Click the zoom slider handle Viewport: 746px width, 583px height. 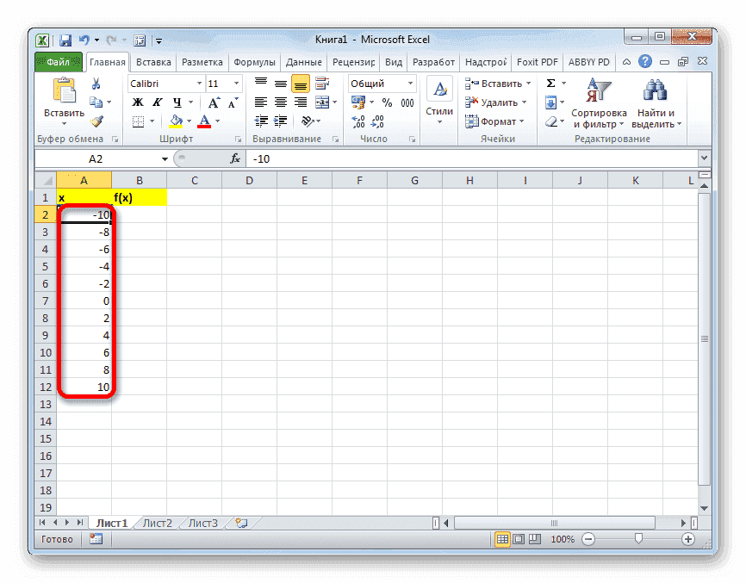(x=638, y=539)
